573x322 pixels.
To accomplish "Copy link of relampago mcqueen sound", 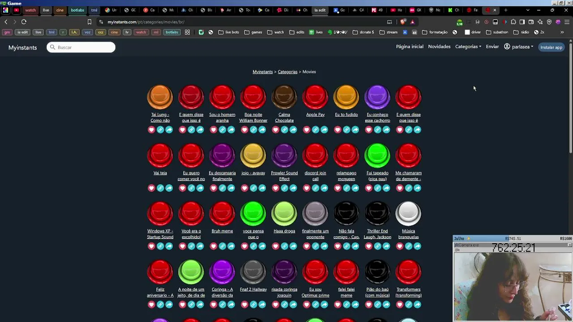I will coord(346,188).
